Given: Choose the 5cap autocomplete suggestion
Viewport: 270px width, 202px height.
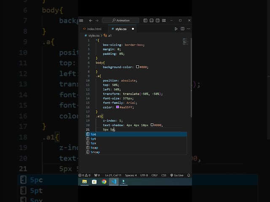Looking at the screenshot, I should click(x=136, y=148).
